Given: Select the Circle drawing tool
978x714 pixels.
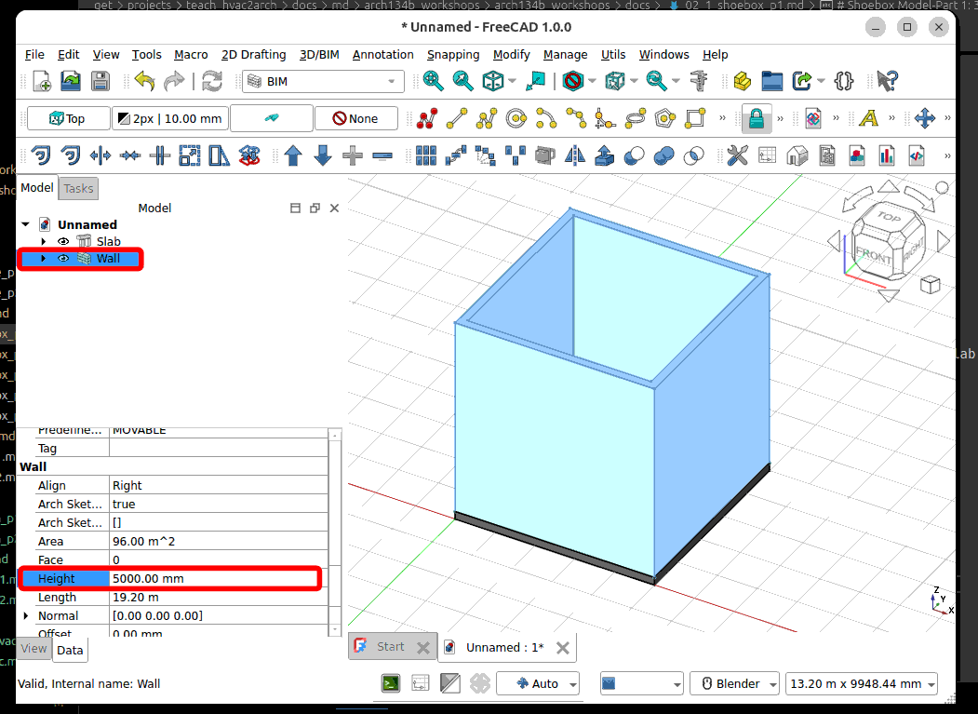Looking at the screenshot, I should (x=516, y=119).
